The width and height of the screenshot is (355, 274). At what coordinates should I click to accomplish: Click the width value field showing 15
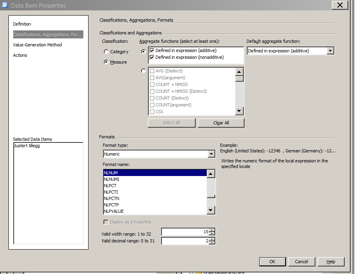(x=185, y=232)
